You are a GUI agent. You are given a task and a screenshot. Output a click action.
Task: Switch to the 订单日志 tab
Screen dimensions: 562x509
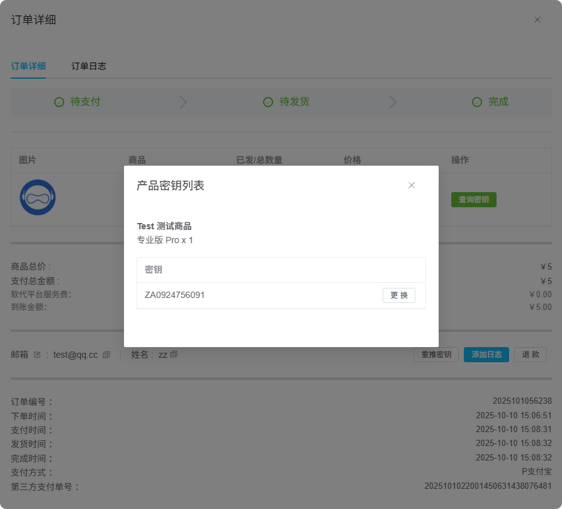point(87,66)
